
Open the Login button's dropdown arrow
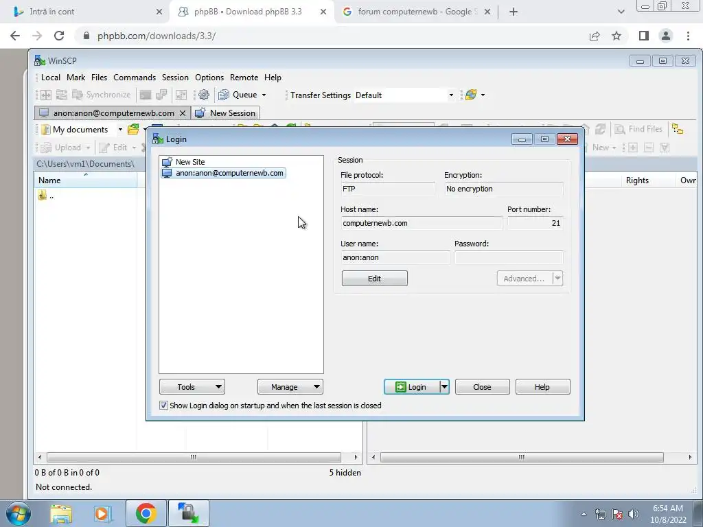pyautogui.click(x=444, y=387)
